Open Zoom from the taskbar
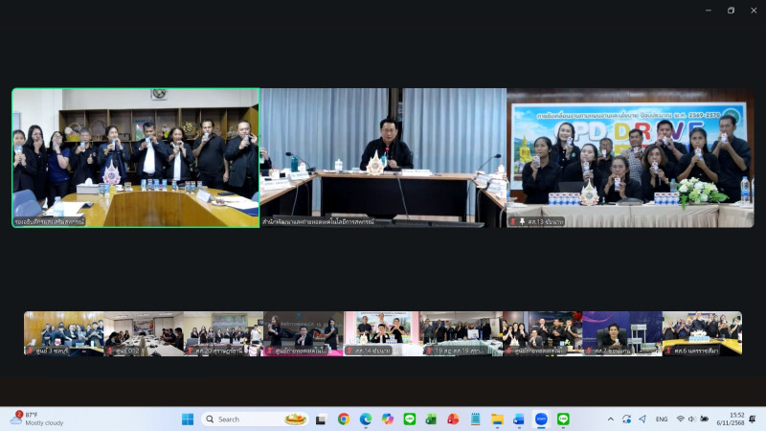Screen dimensions: 766x431 (541, 419)
